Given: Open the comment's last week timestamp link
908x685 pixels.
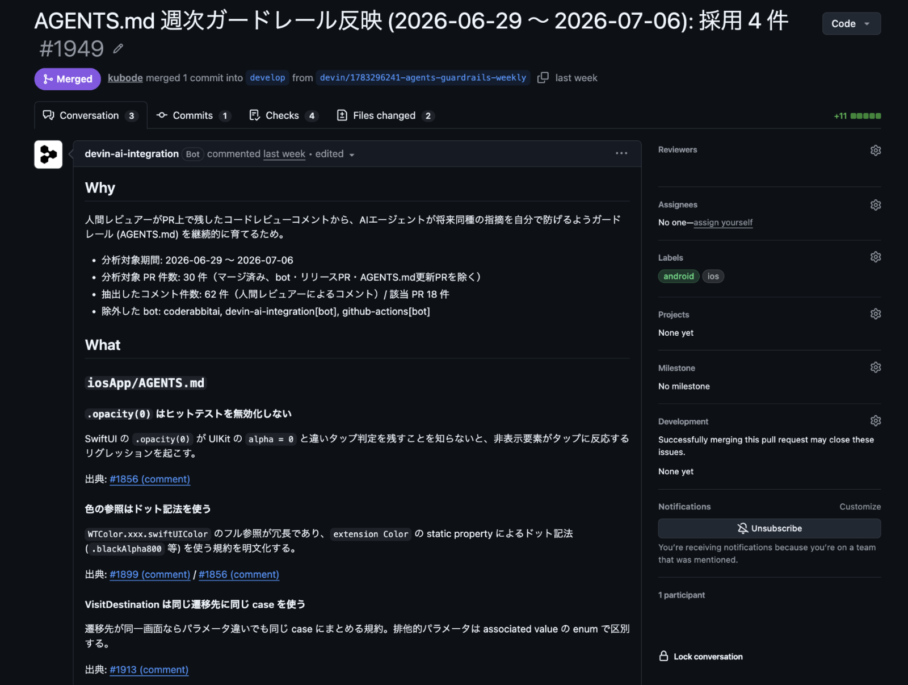Looking at the screenshot, I should coord(284,154).
